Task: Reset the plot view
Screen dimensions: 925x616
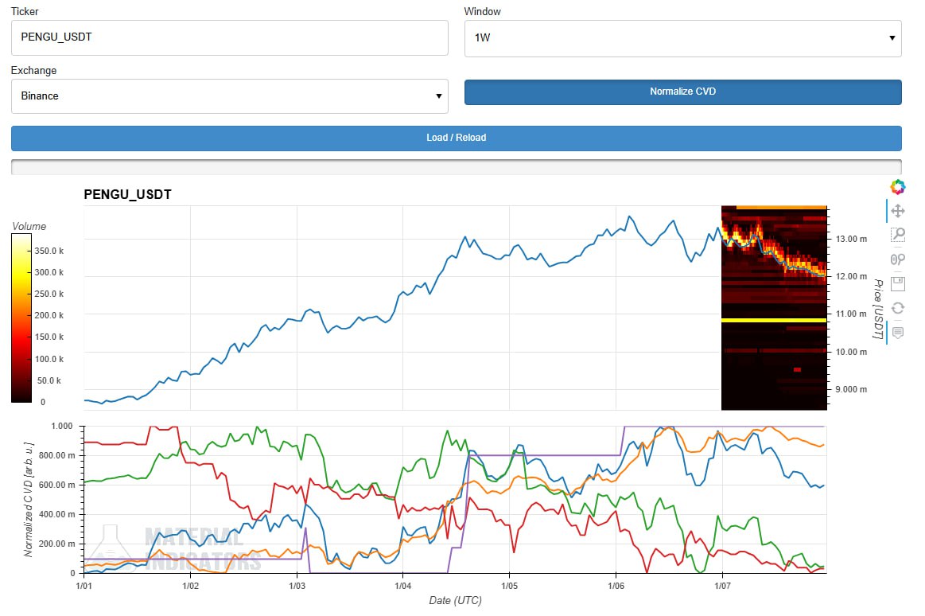Action: point(897,308)
